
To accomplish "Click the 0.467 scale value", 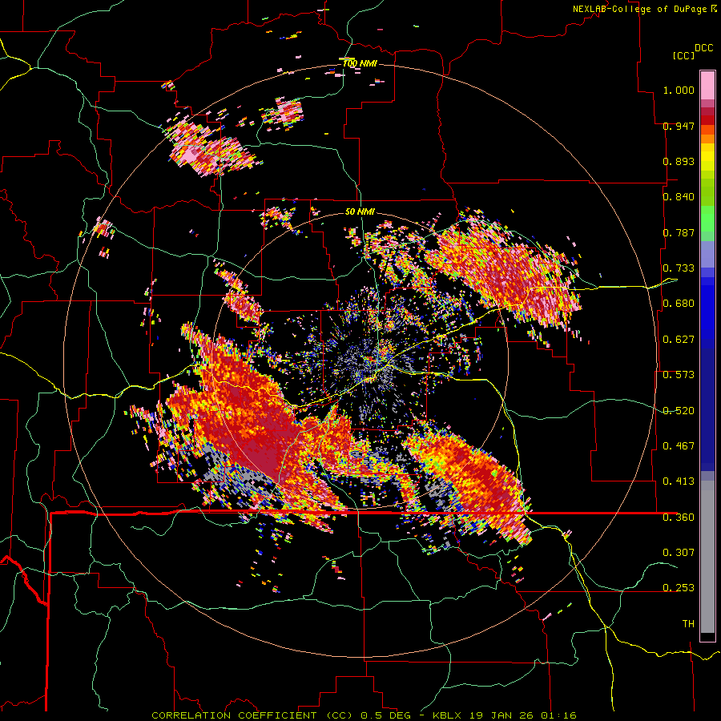I will (679, 446).
